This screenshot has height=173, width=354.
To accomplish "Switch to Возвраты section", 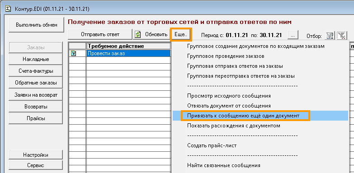I will point(36,107).
